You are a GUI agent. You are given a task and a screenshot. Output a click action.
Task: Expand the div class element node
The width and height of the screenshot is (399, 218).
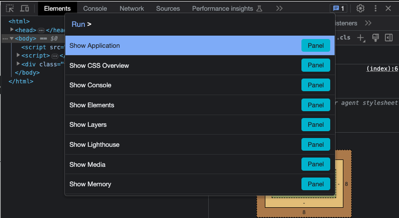click(19, 64)
